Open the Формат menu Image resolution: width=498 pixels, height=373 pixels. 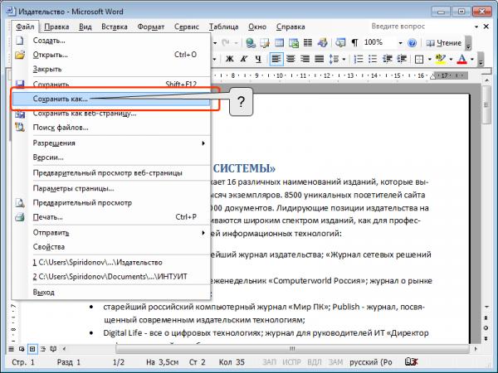[151, 27]
